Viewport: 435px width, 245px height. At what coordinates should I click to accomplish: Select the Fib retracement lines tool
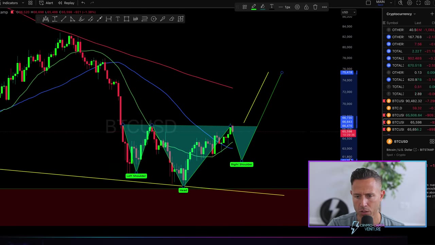144,19
